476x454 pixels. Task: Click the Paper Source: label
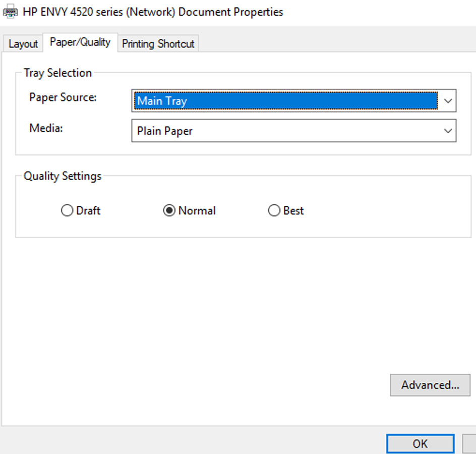(x=63, y=97)
